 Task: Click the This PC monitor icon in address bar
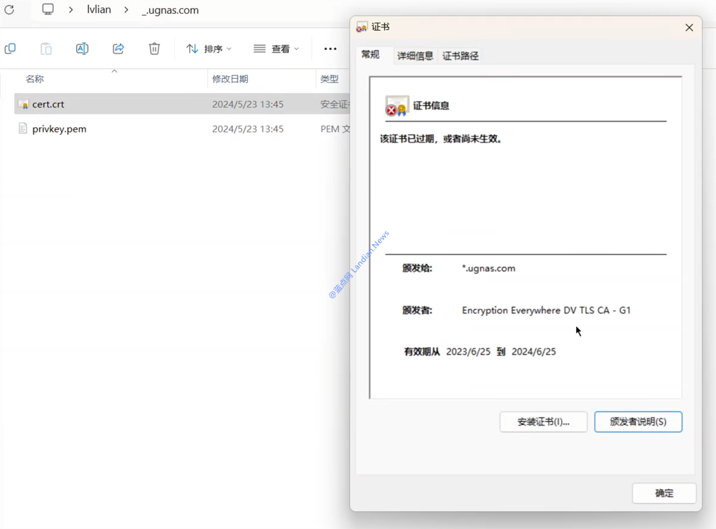[x=48, y=10]
